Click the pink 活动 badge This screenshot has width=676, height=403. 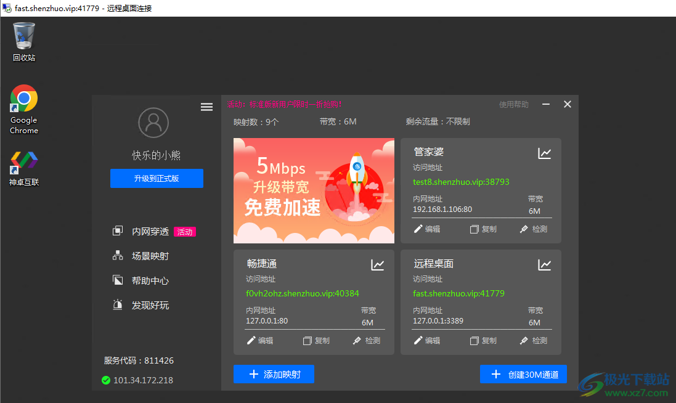click(184, 232)
